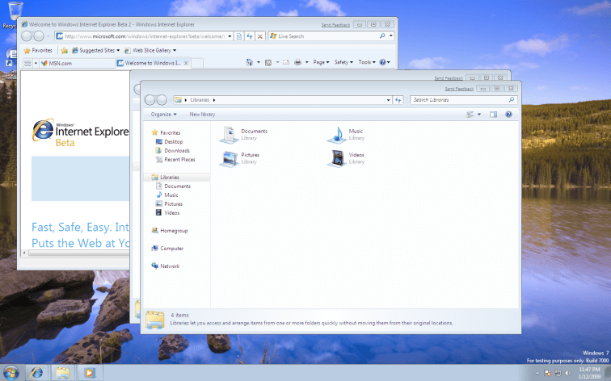Click the compatibility view icon in Internet Explorer
The image size is (611, 381).
239,36
